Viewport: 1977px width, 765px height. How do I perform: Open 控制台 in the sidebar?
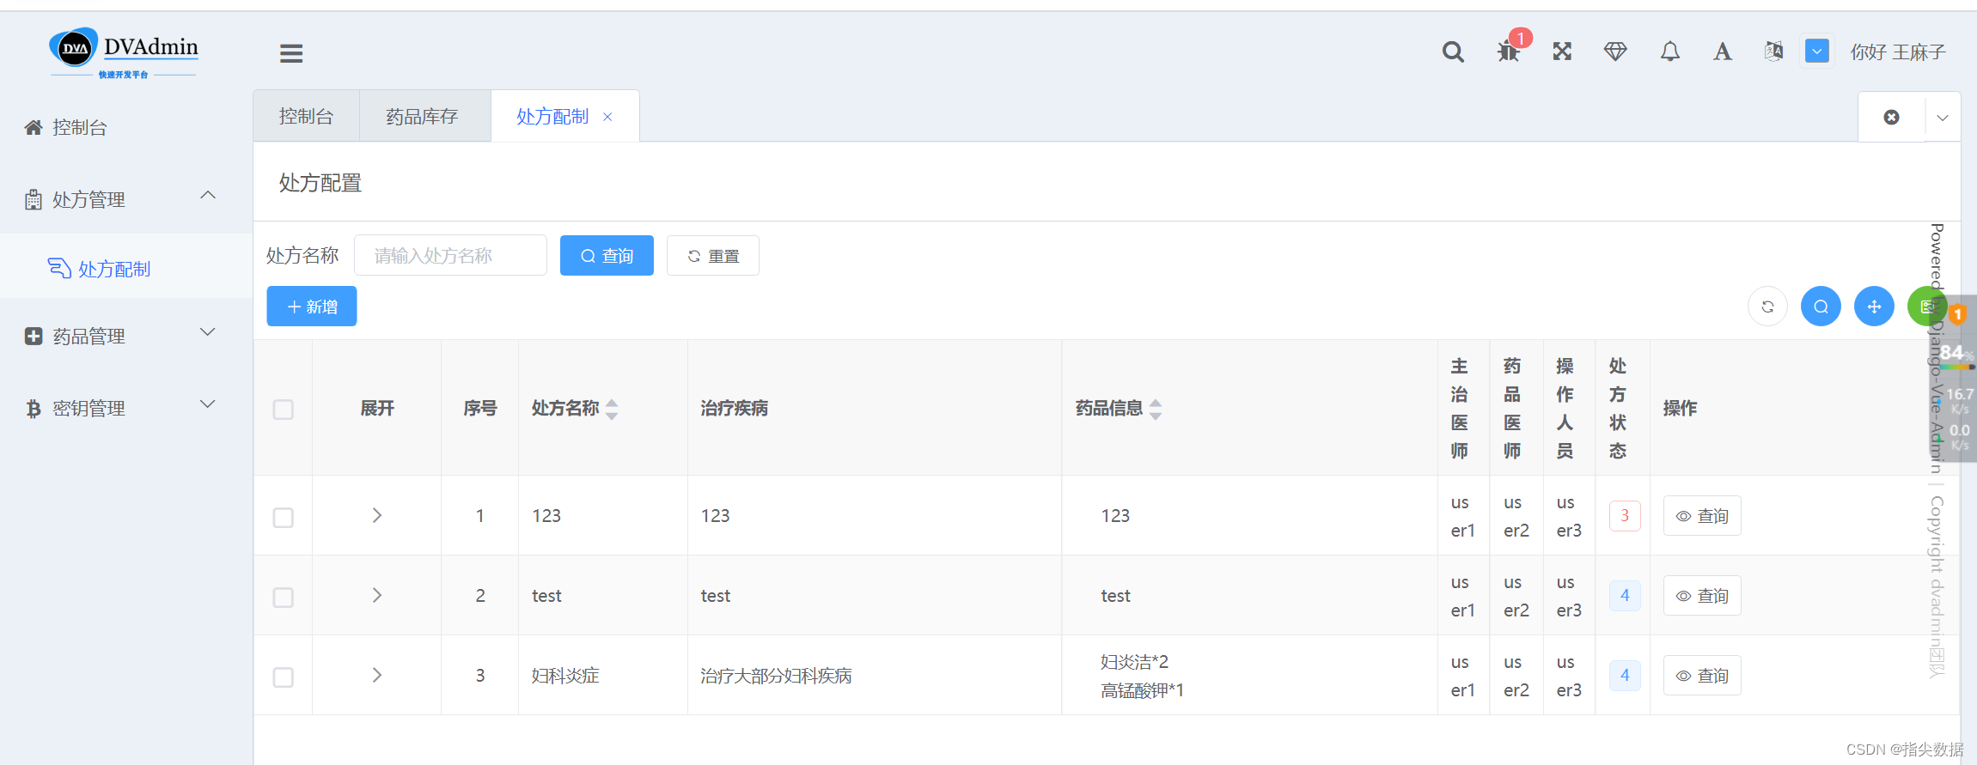126,128
